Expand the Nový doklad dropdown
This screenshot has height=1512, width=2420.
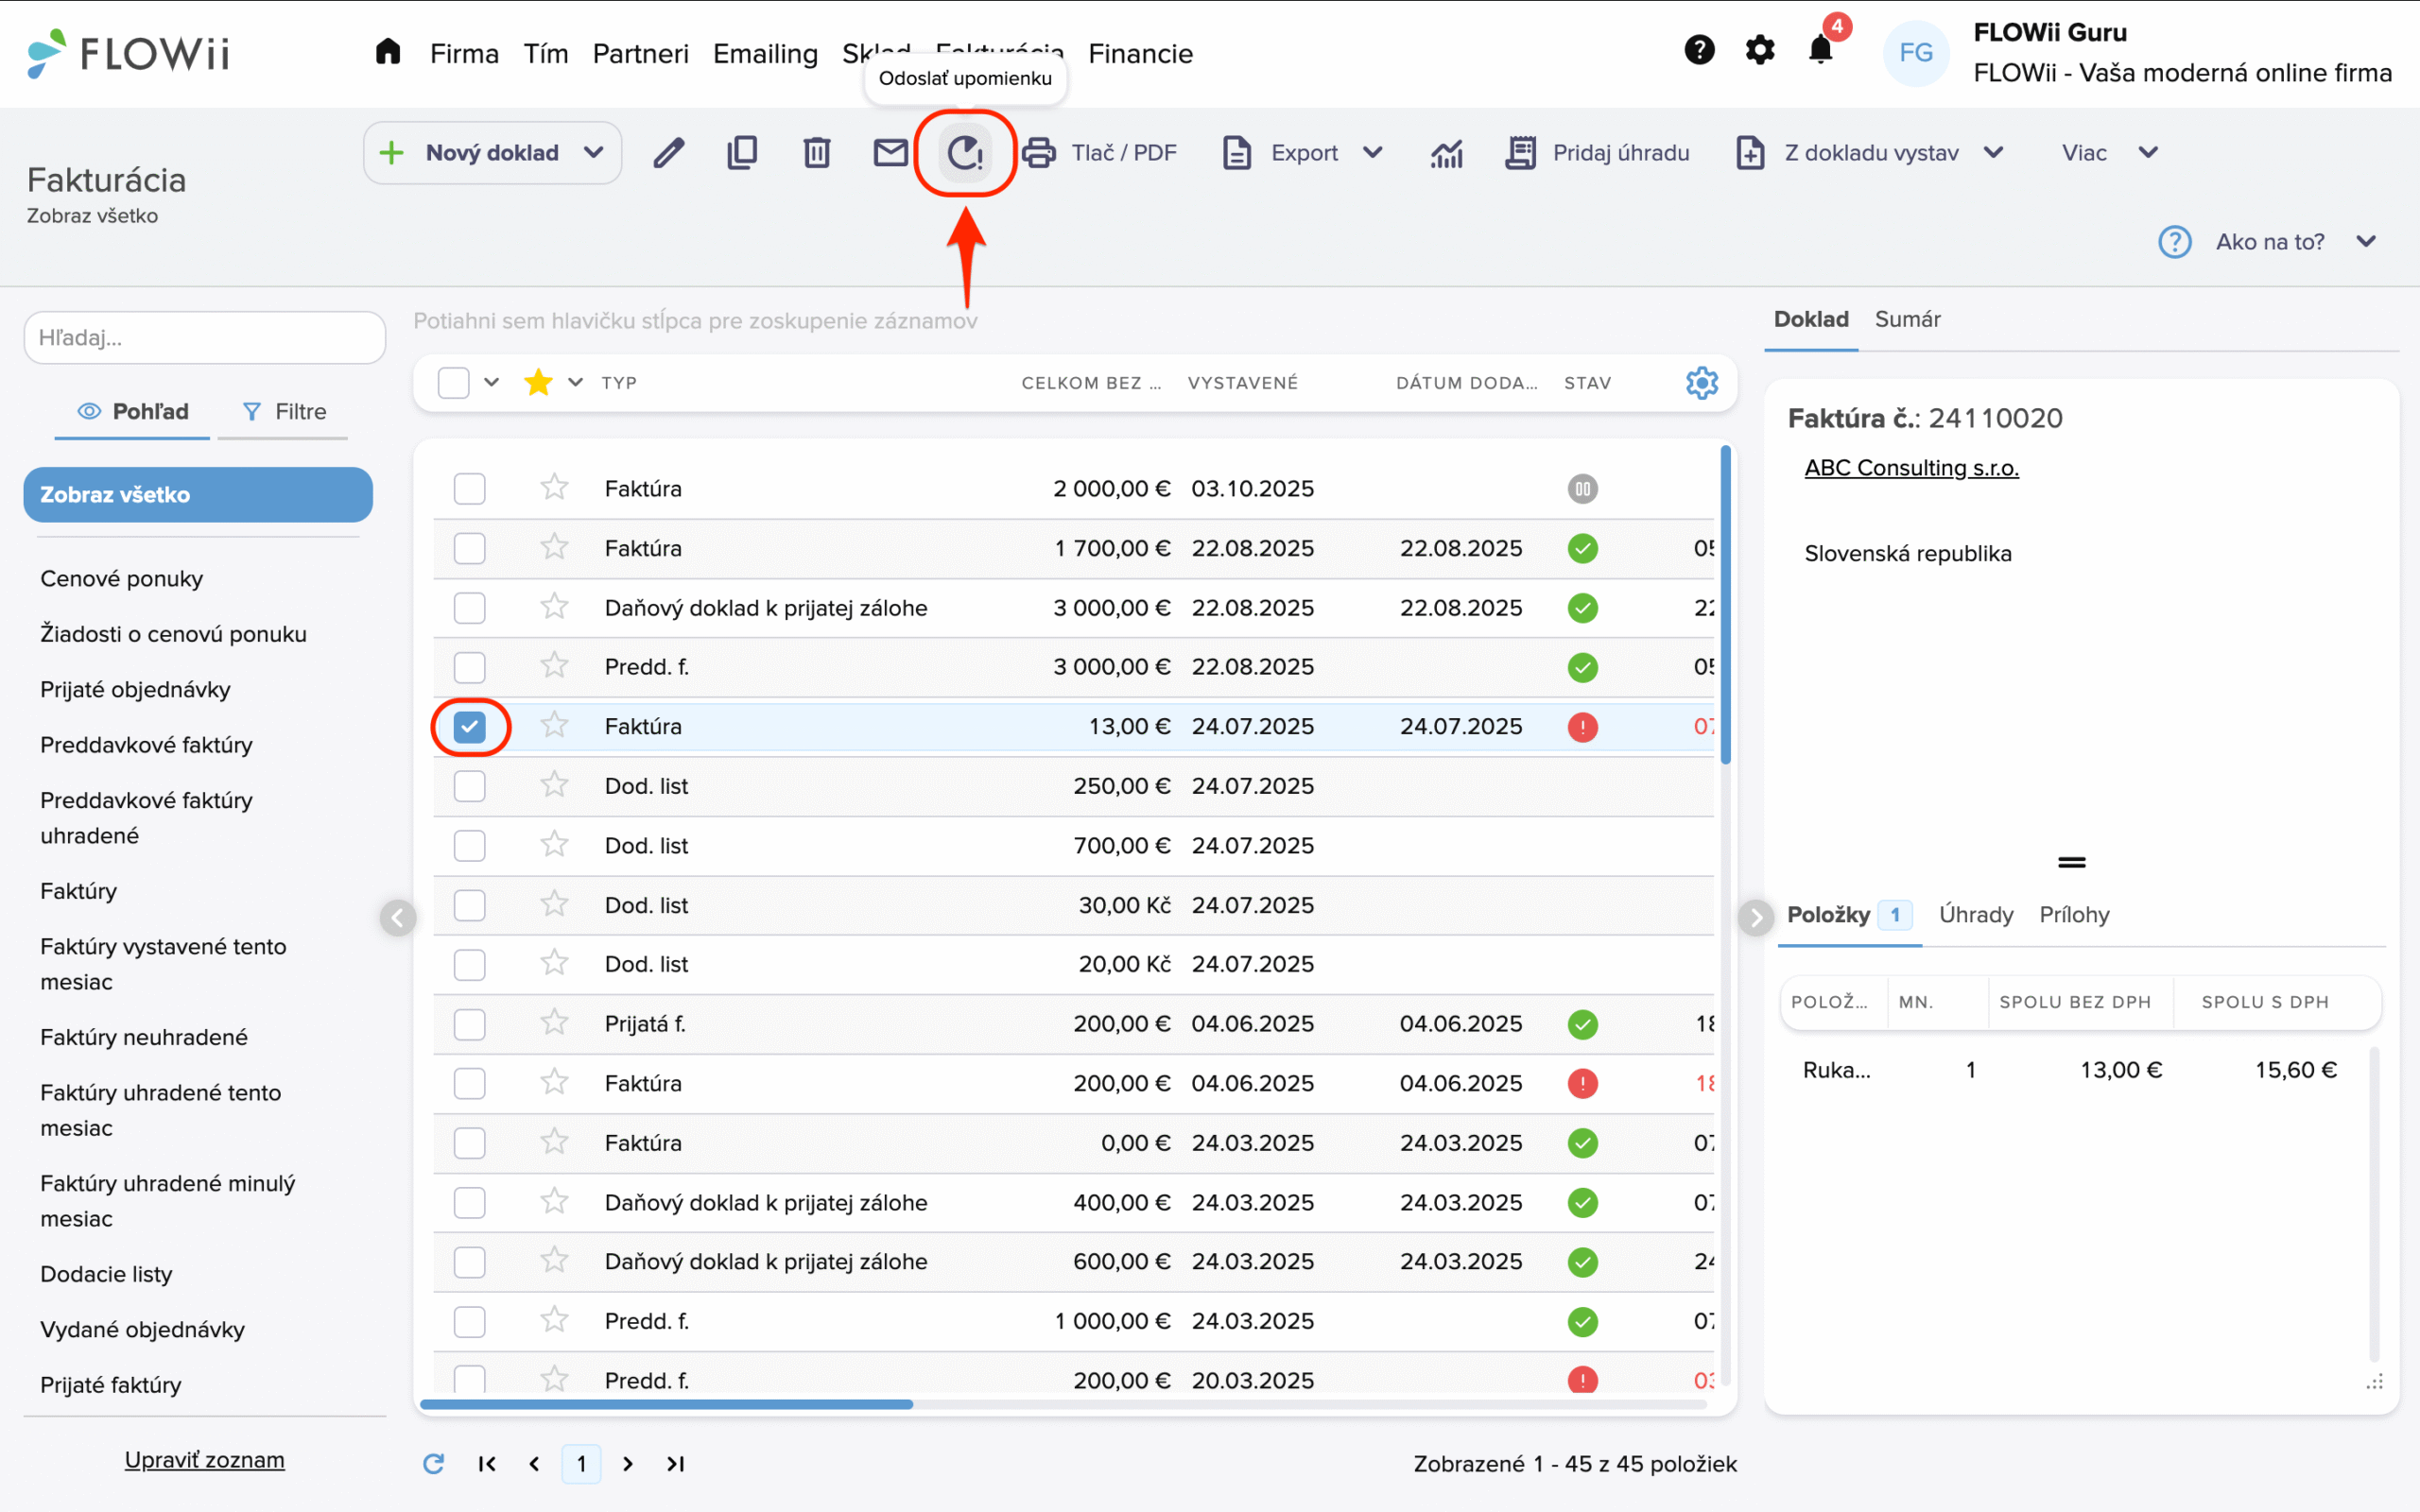click(594, 153)
